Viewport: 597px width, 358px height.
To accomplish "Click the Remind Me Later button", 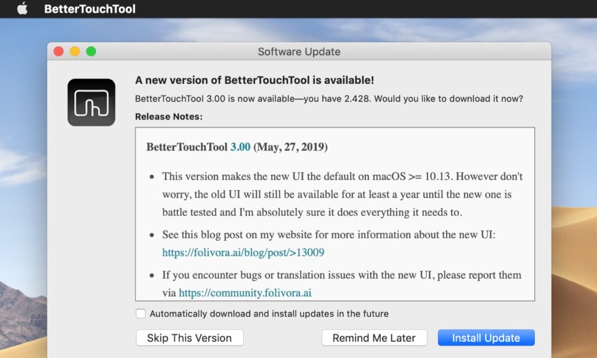I will click(x=374, y=338).
